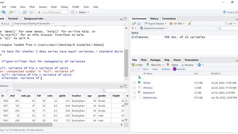
Task: Open the workspace panes grid icon
Action: (73, 12)
